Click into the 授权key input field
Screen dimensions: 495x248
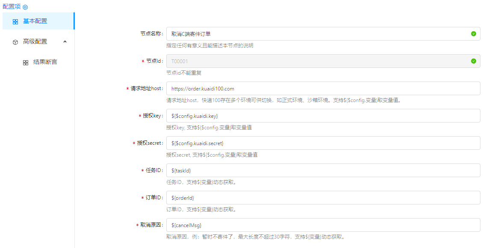tap(323, 116)
